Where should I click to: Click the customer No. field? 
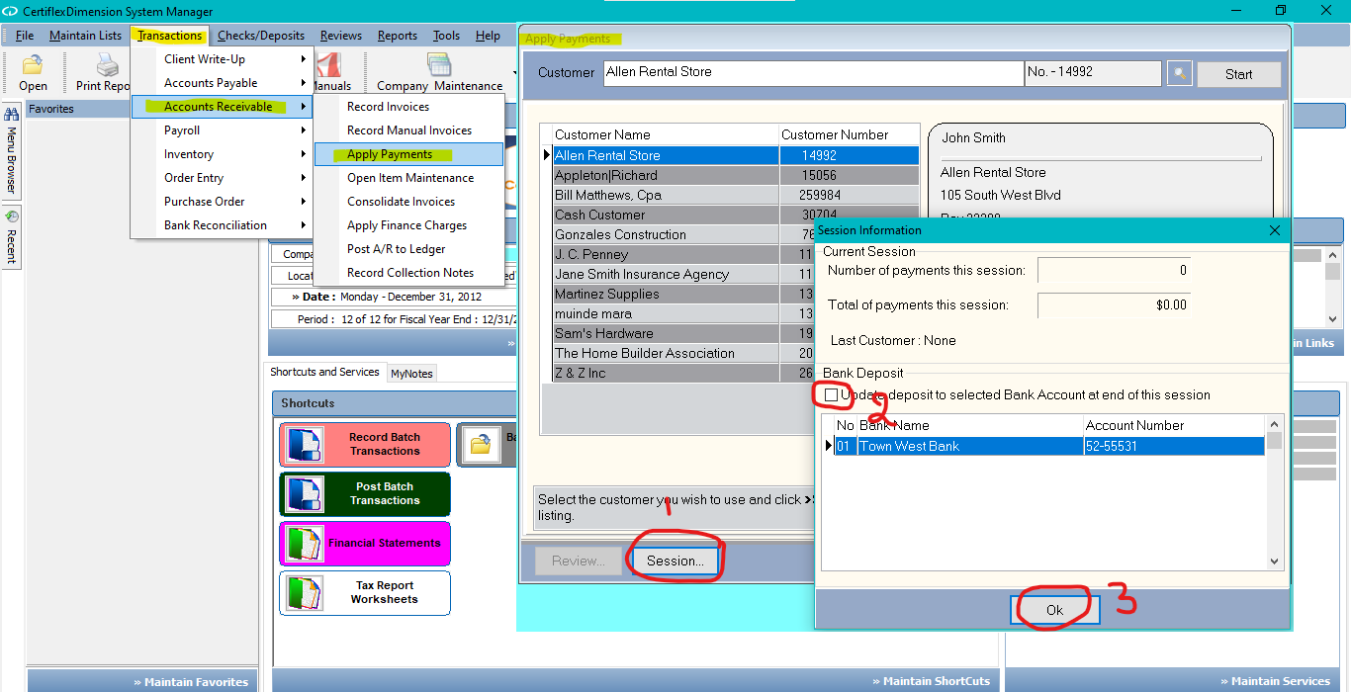(x=1093, y=73)
